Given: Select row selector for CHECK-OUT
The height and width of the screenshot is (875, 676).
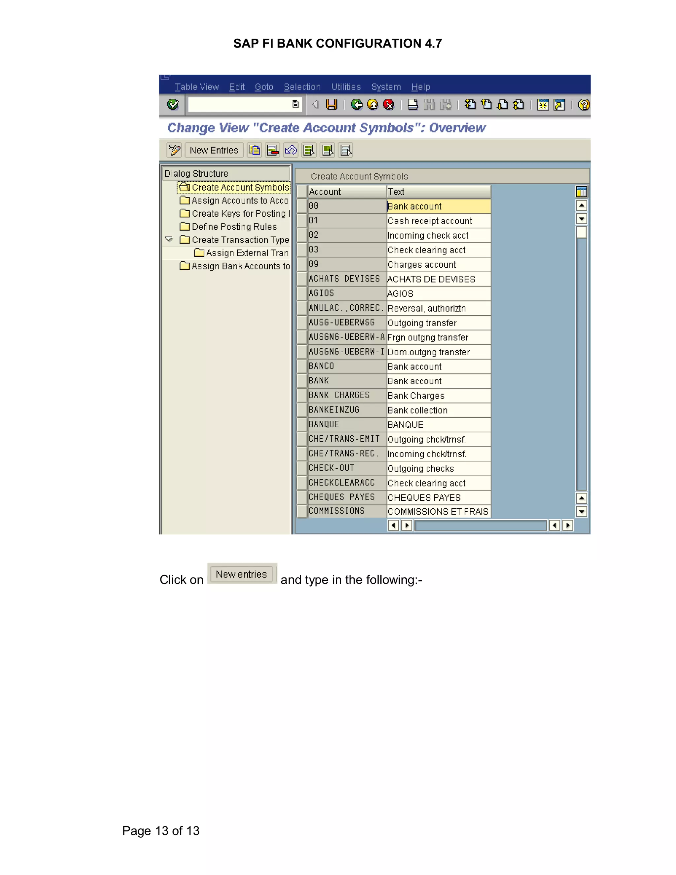Looking at the screenshot, I should point(302,468).
